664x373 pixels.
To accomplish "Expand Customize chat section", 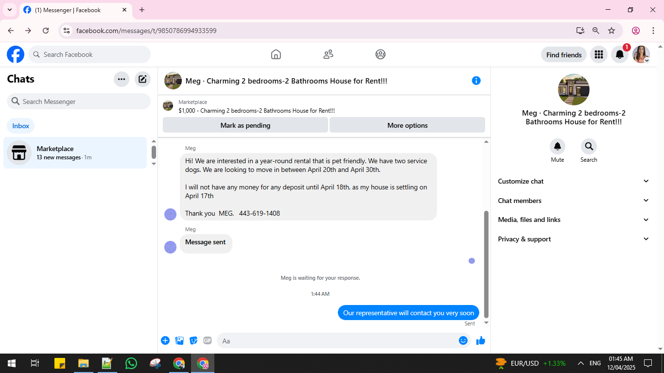I will [x=574, y=181].
